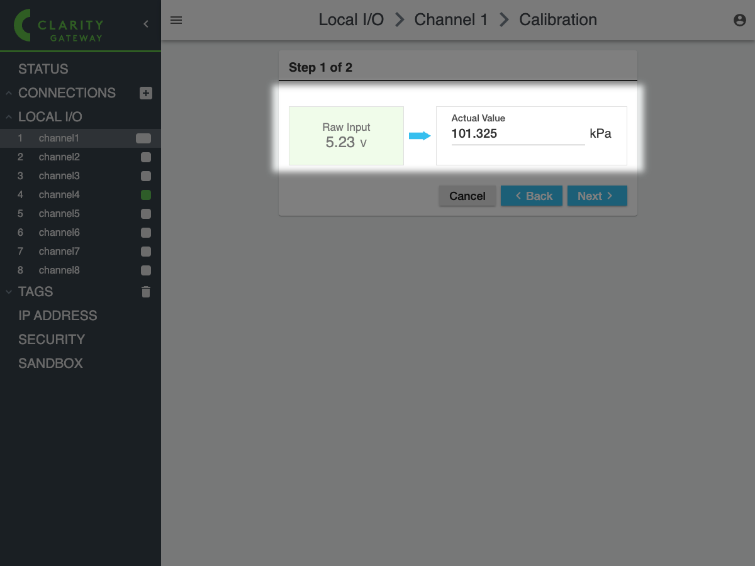The height and width of the screenshot is (566, 755).
Task: Open the user account icon
Action: (740, 20)
